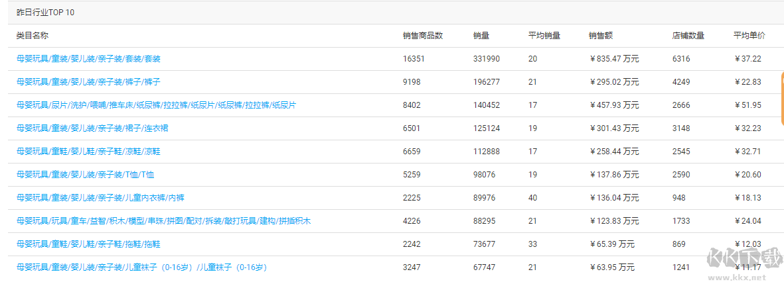Screen dimensions: 784x282
Task: Open the 拼插积木 toy category link
Action: (x=163, y=220)
